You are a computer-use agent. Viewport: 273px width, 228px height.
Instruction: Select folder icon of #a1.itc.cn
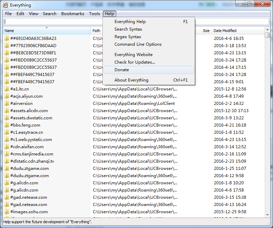[7, 89]
